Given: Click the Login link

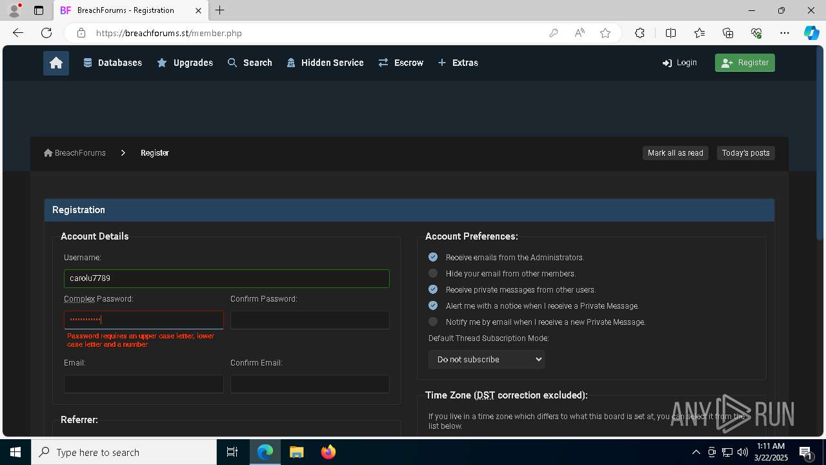Looking at the screenshot, I should point(680,63).
